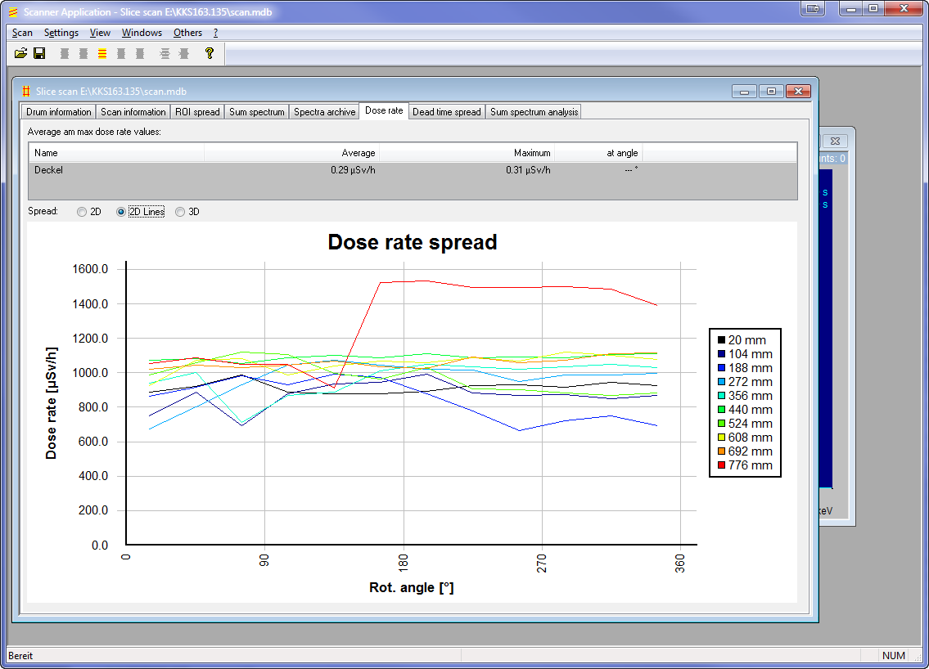The width and height of the screenshot is (929, 669).
Task: Select the 2D spread option
Action: [89, 212]
